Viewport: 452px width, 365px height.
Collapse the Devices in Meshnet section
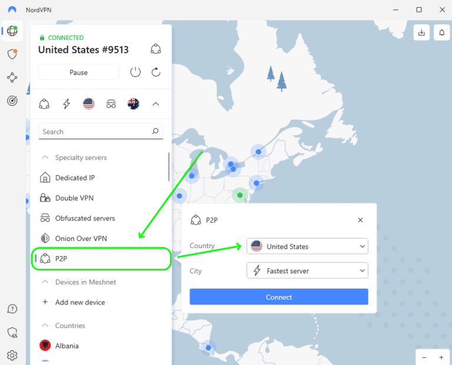[x=45, y=282]
